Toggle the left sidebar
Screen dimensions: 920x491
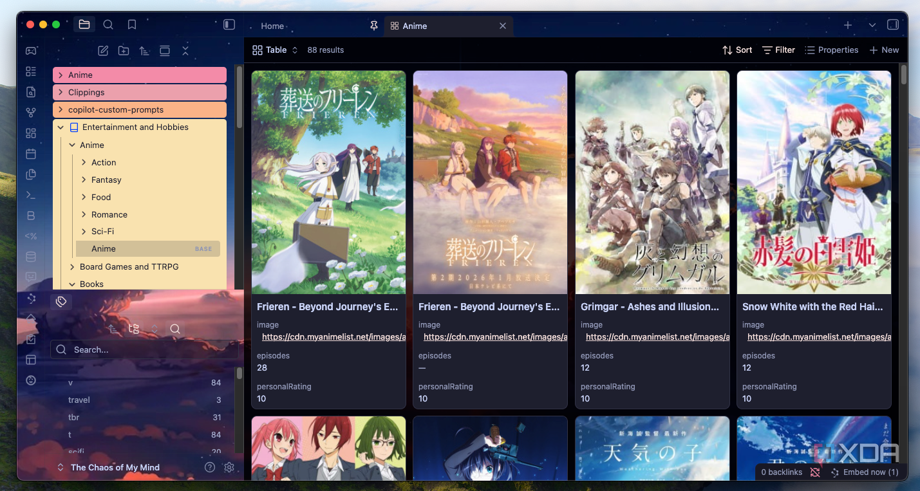coord(229,24)
